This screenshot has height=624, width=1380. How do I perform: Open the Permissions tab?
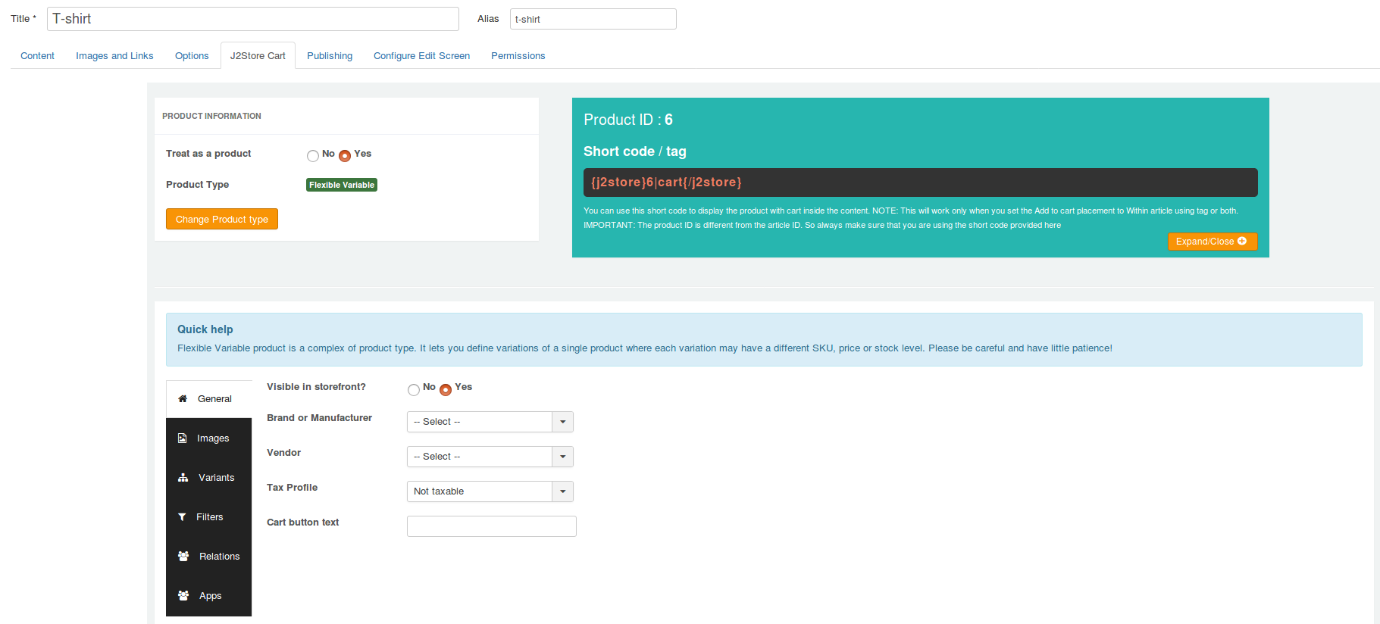(518, 56)
